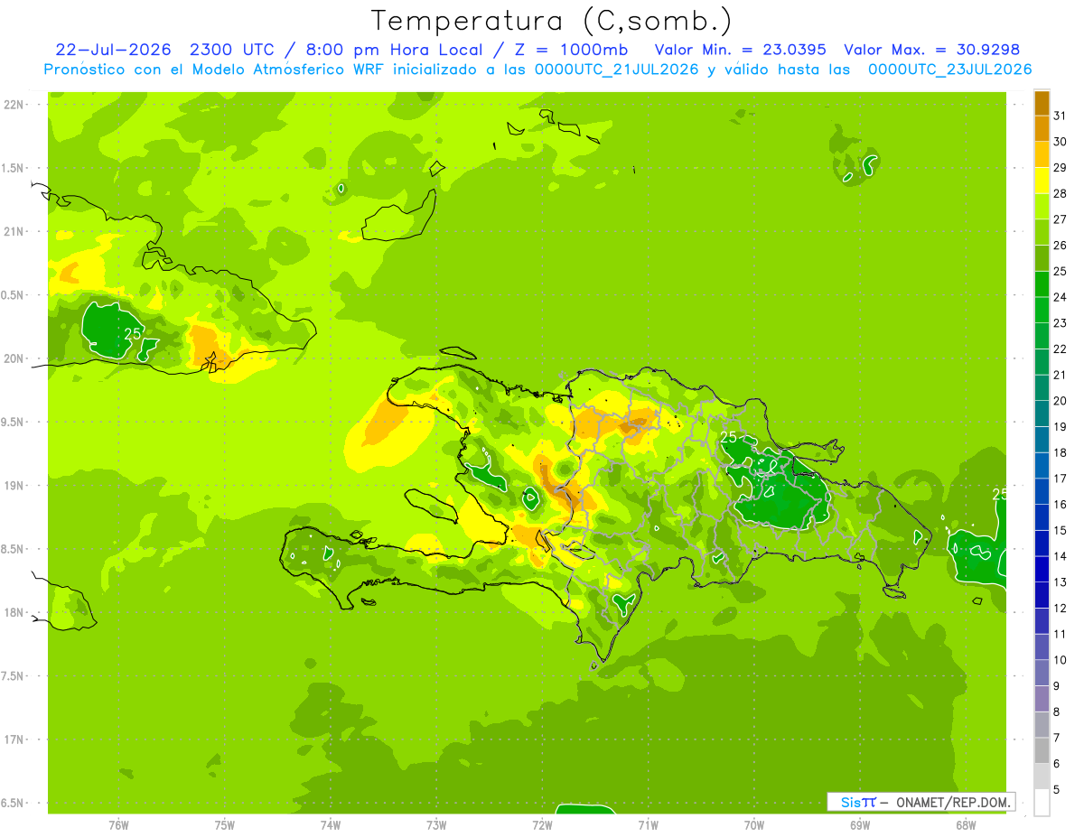The image size is (1084, 837).
Task: Click the "17N" latitude axis label
Action: coord(14,739)
